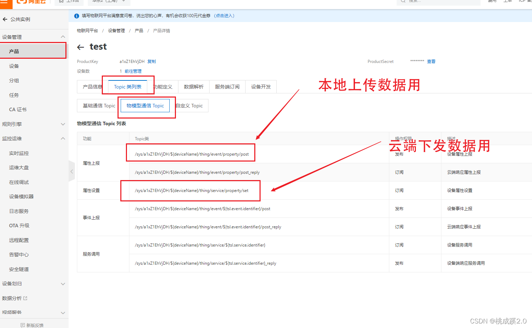Click 产品 in the breadcrumb
The width and height of the screenshot is (532, 328).
pyautogui.click(x=139, y=31)
